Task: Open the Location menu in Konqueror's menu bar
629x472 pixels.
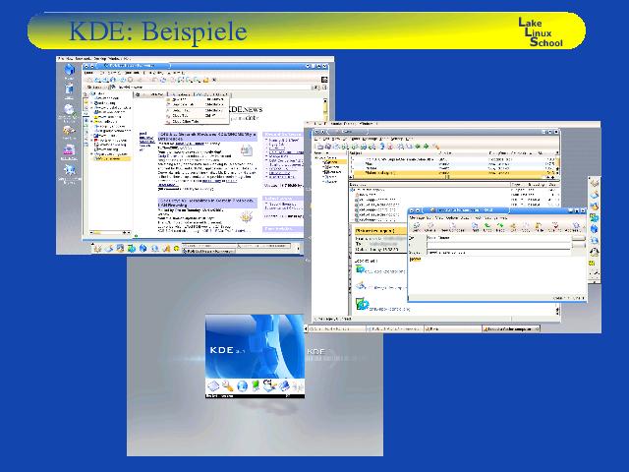Action: pos(88,73)
